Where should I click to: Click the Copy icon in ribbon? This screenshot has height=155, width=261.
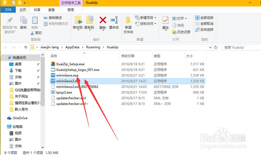[x=23, y=20]
